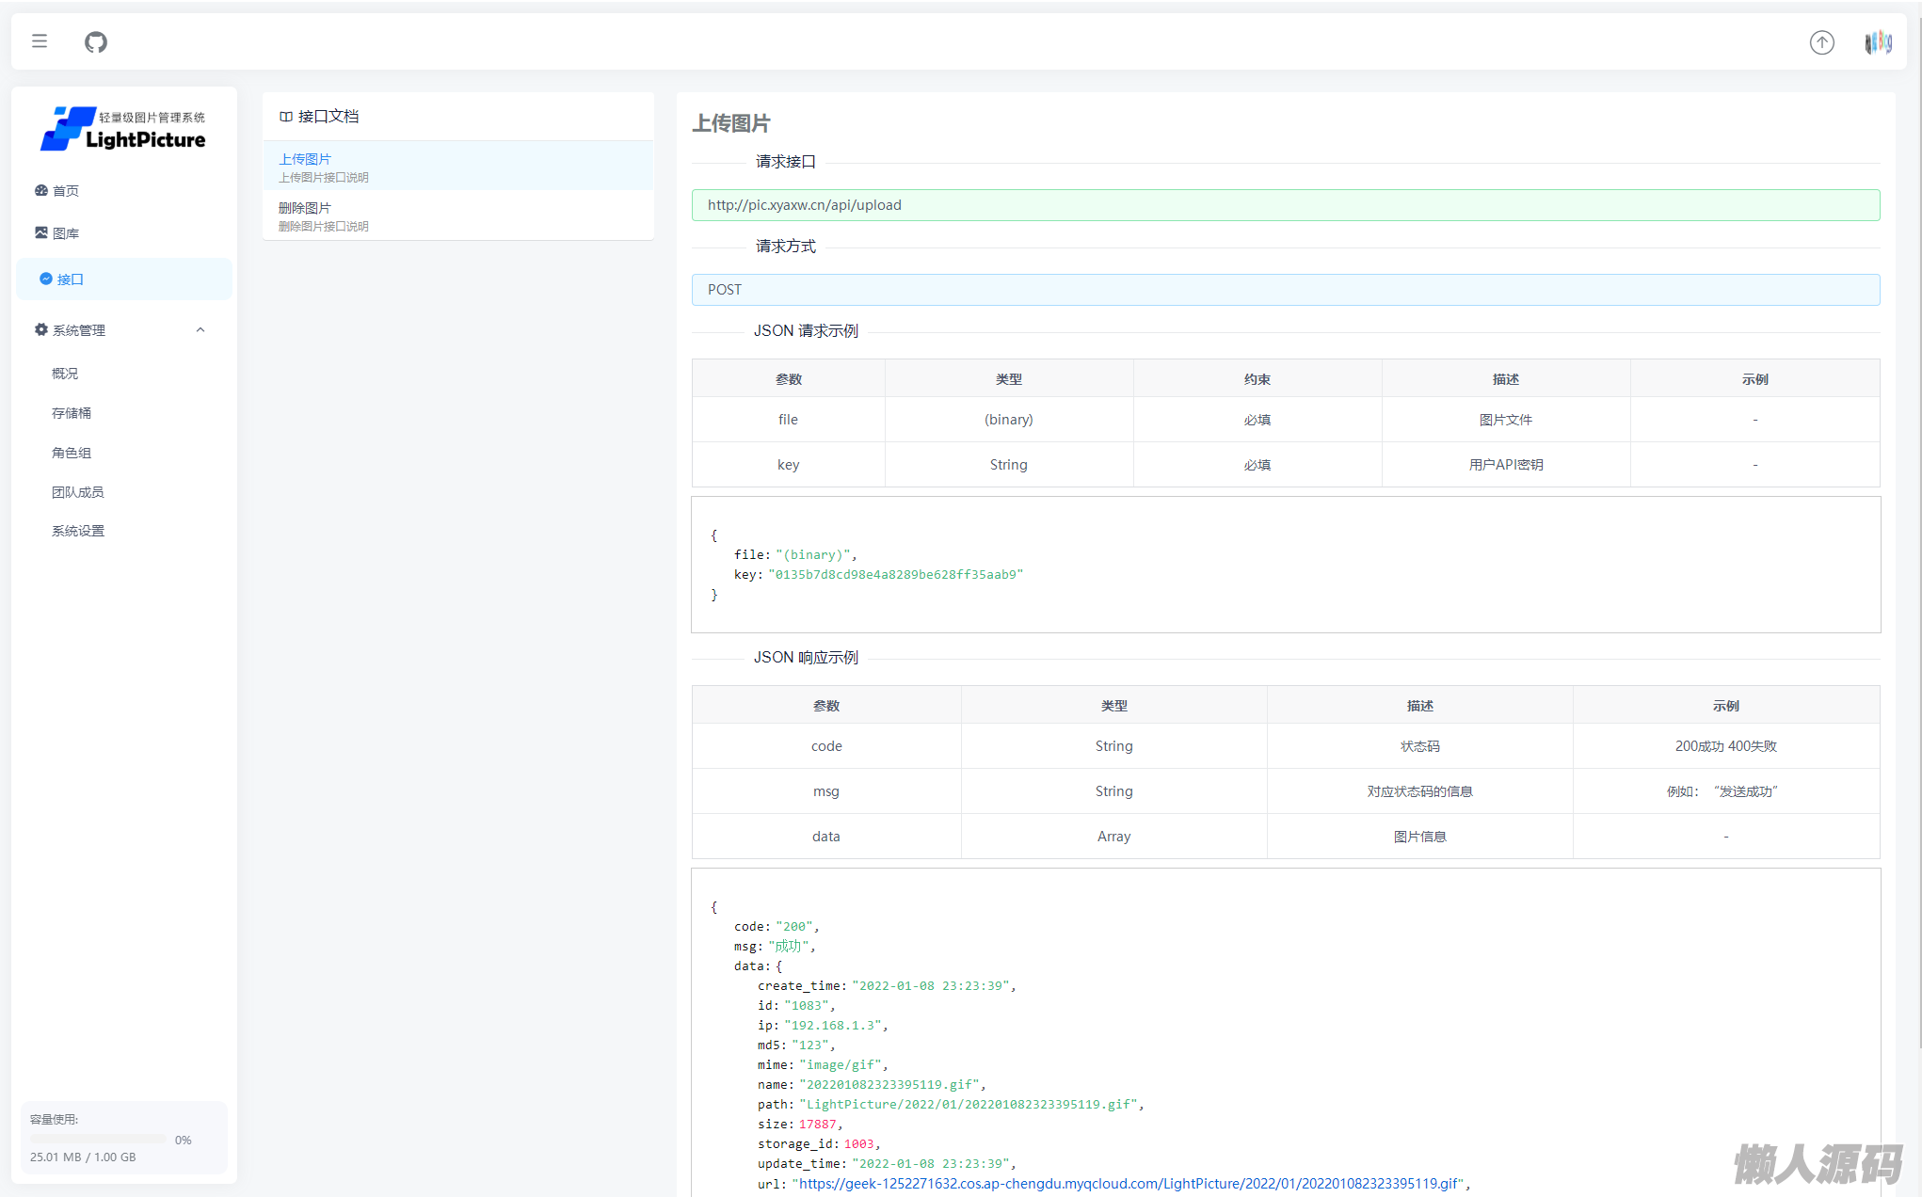Click the upload arrow circle icon
This screenshot has width=1922, height=1197.
1821,42
